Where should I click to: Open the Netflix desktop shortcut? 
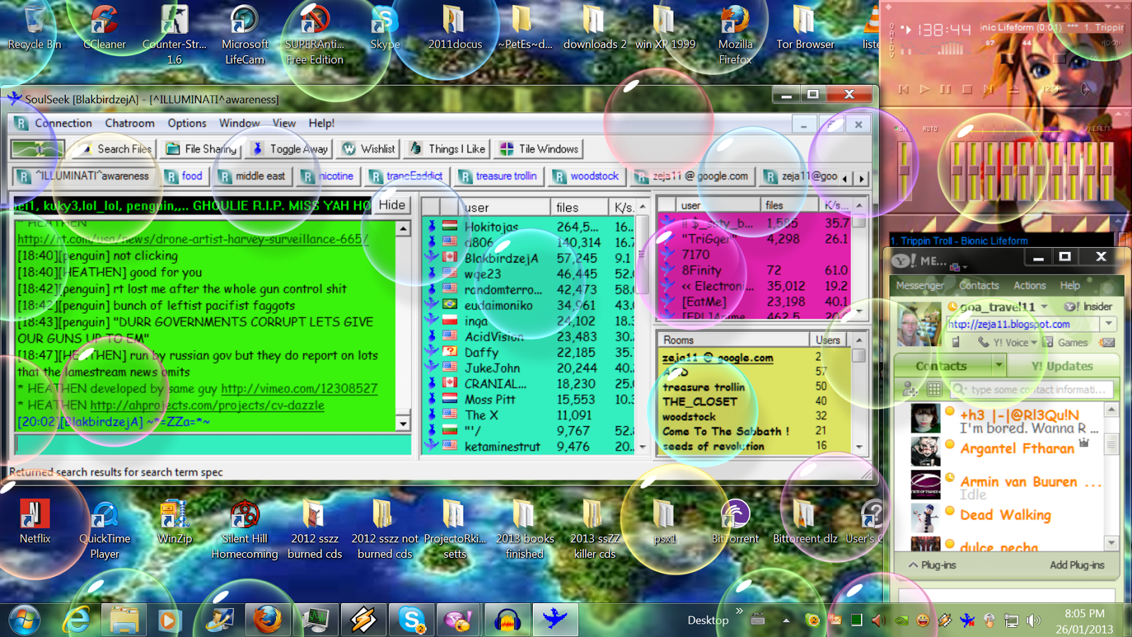point(35,522)
